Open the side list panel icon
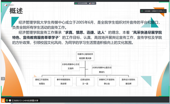 coord(3,78)
